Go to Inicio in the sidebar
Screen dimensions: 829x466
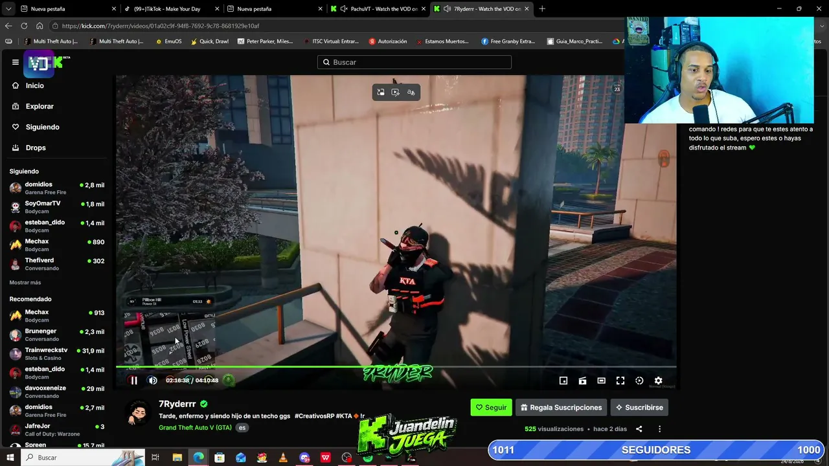(x=35, y=85)
